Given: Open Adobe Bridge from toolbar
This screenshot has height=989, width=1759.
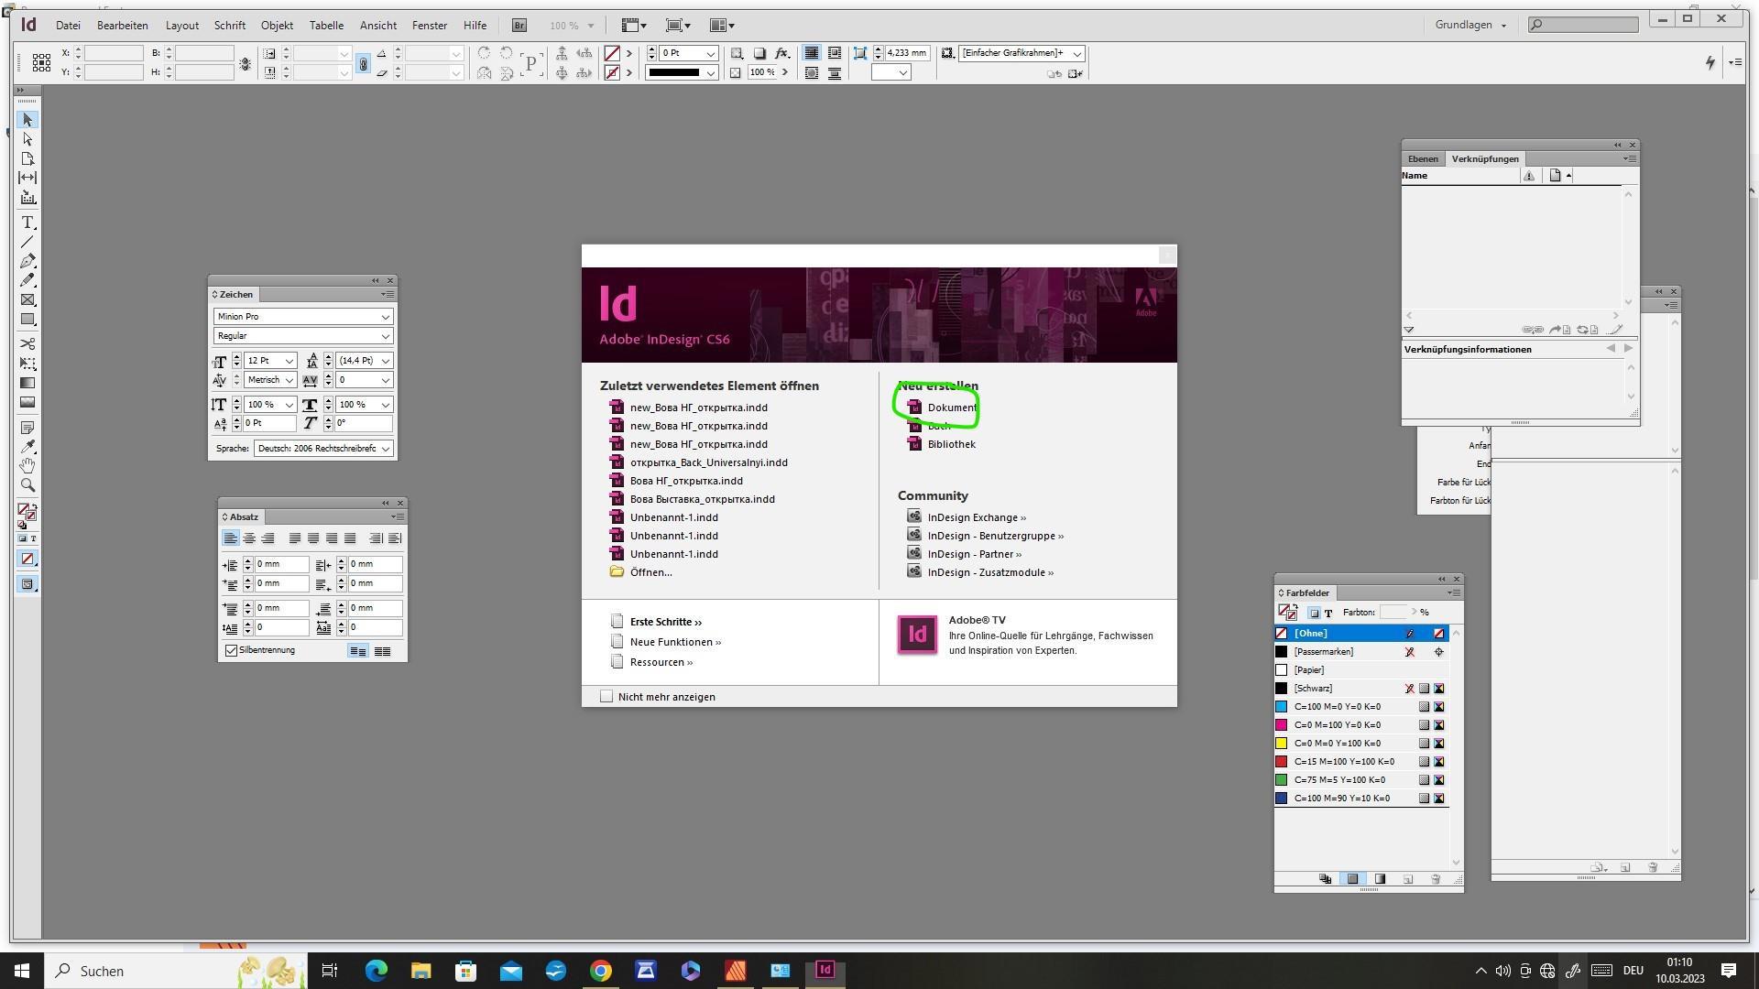Looking at the screenshot, I should coord(519,26).
